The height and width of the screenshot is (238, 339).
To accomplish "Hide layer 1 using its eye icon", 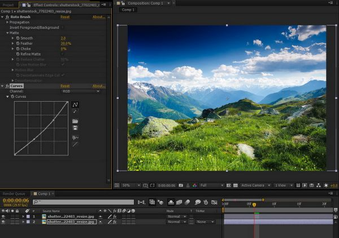I will (x=3, y=216).
